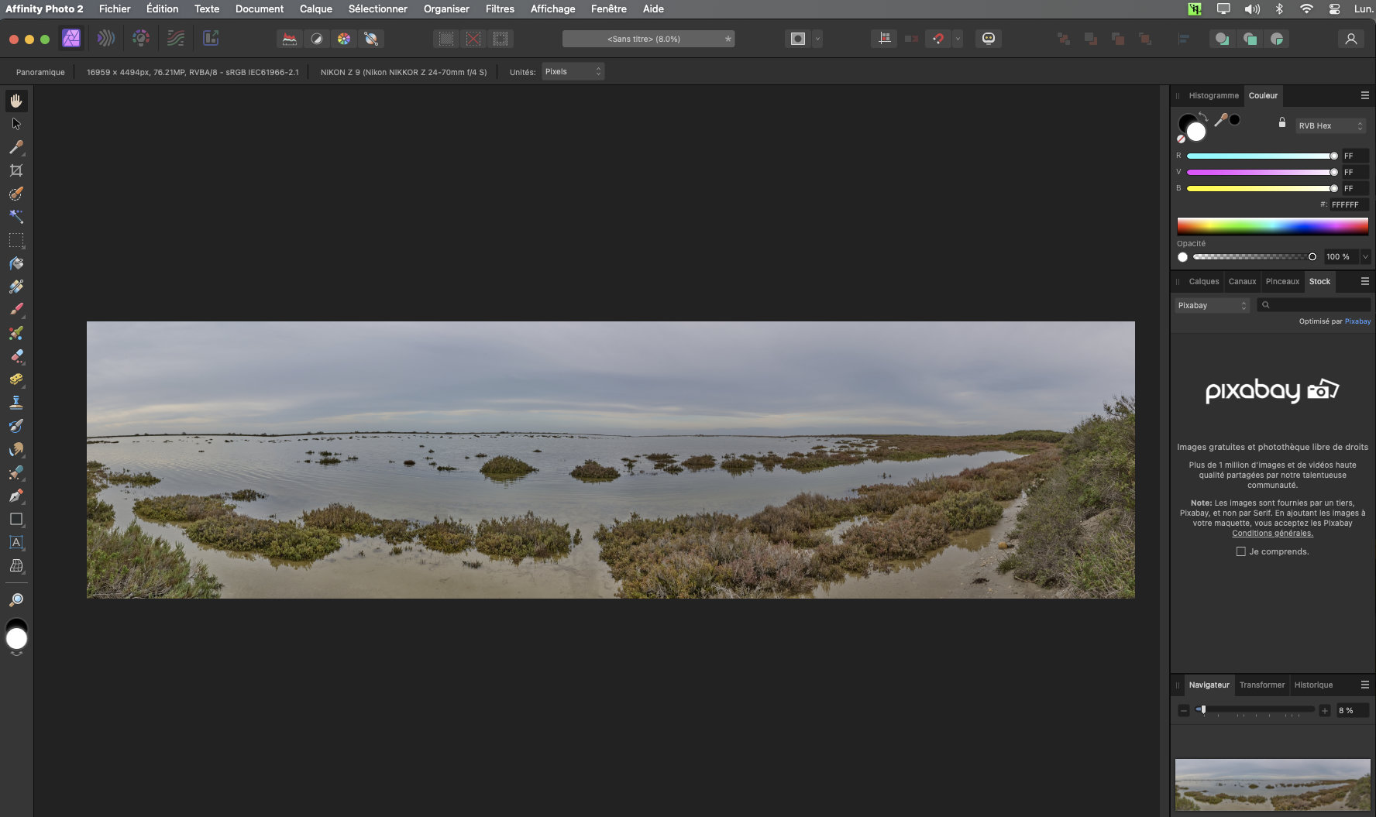Click the navigator zoom out minus button
The image size is (1376, 817).
(x=1183, y=710)
